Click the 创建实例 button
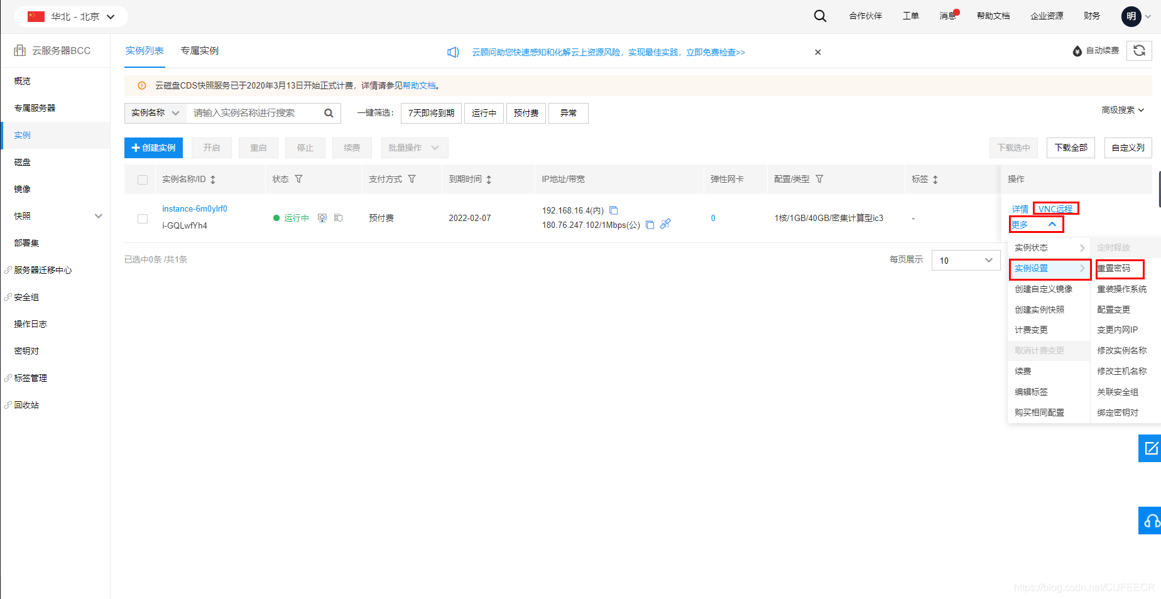Viewport: 1161px width, 599px height. pos(153,148)
